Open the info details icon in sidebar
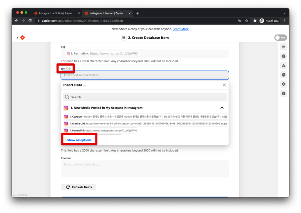 click(283, 93)
